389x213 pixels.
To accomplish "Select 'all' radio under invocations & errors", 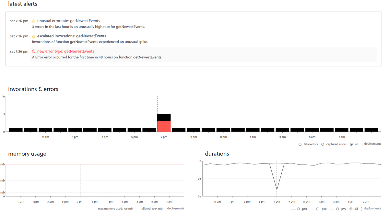I will (351, 144).
